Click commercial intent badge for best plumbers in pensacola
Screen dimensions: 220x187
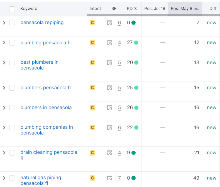click(x=92, y=63)
